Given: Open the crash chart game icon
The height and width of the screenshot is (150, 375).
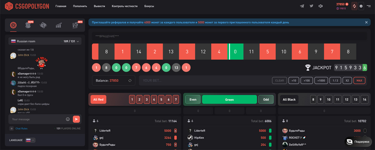Looking at the screenshot, I should click(59, 25).
